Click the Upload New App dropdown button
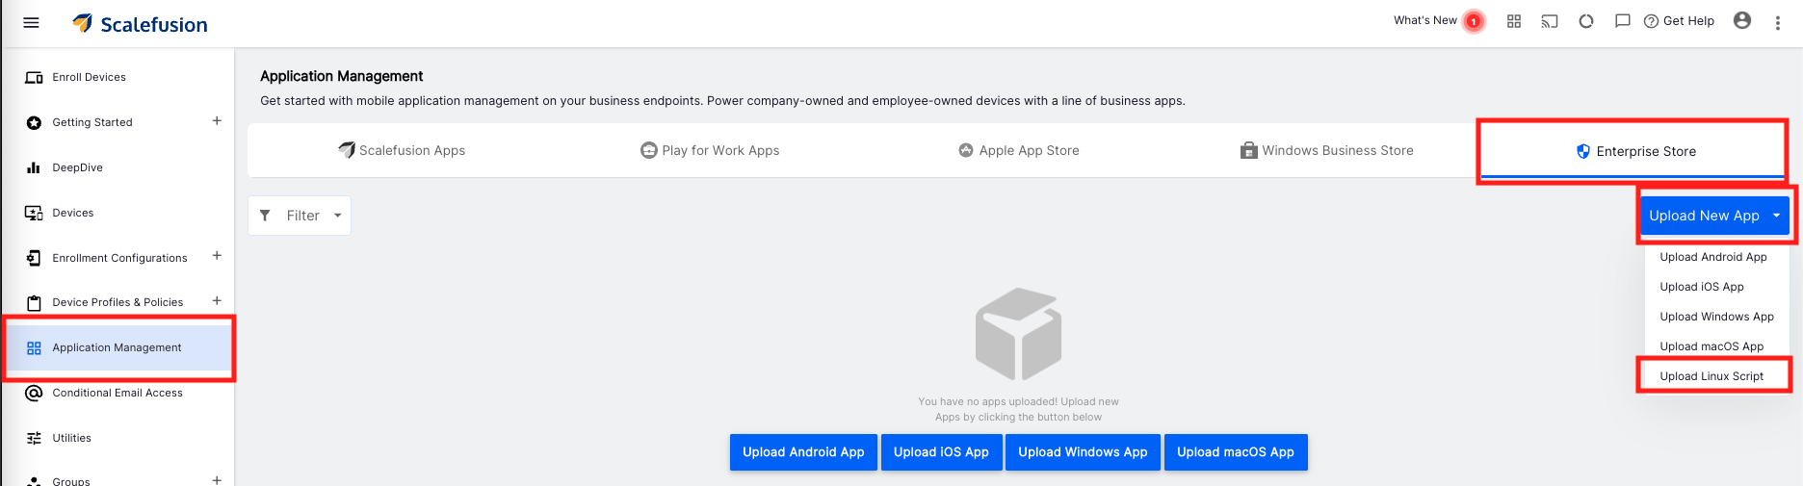The width and height of the screenshot is (1803, 486). (x=1714, y=216)
